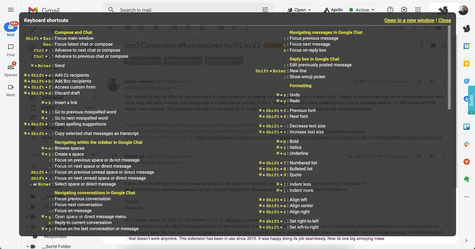Viewport: 475px width, 249px height.
Task: Open Google Keep side panel icon
Action: coord(466,64)
